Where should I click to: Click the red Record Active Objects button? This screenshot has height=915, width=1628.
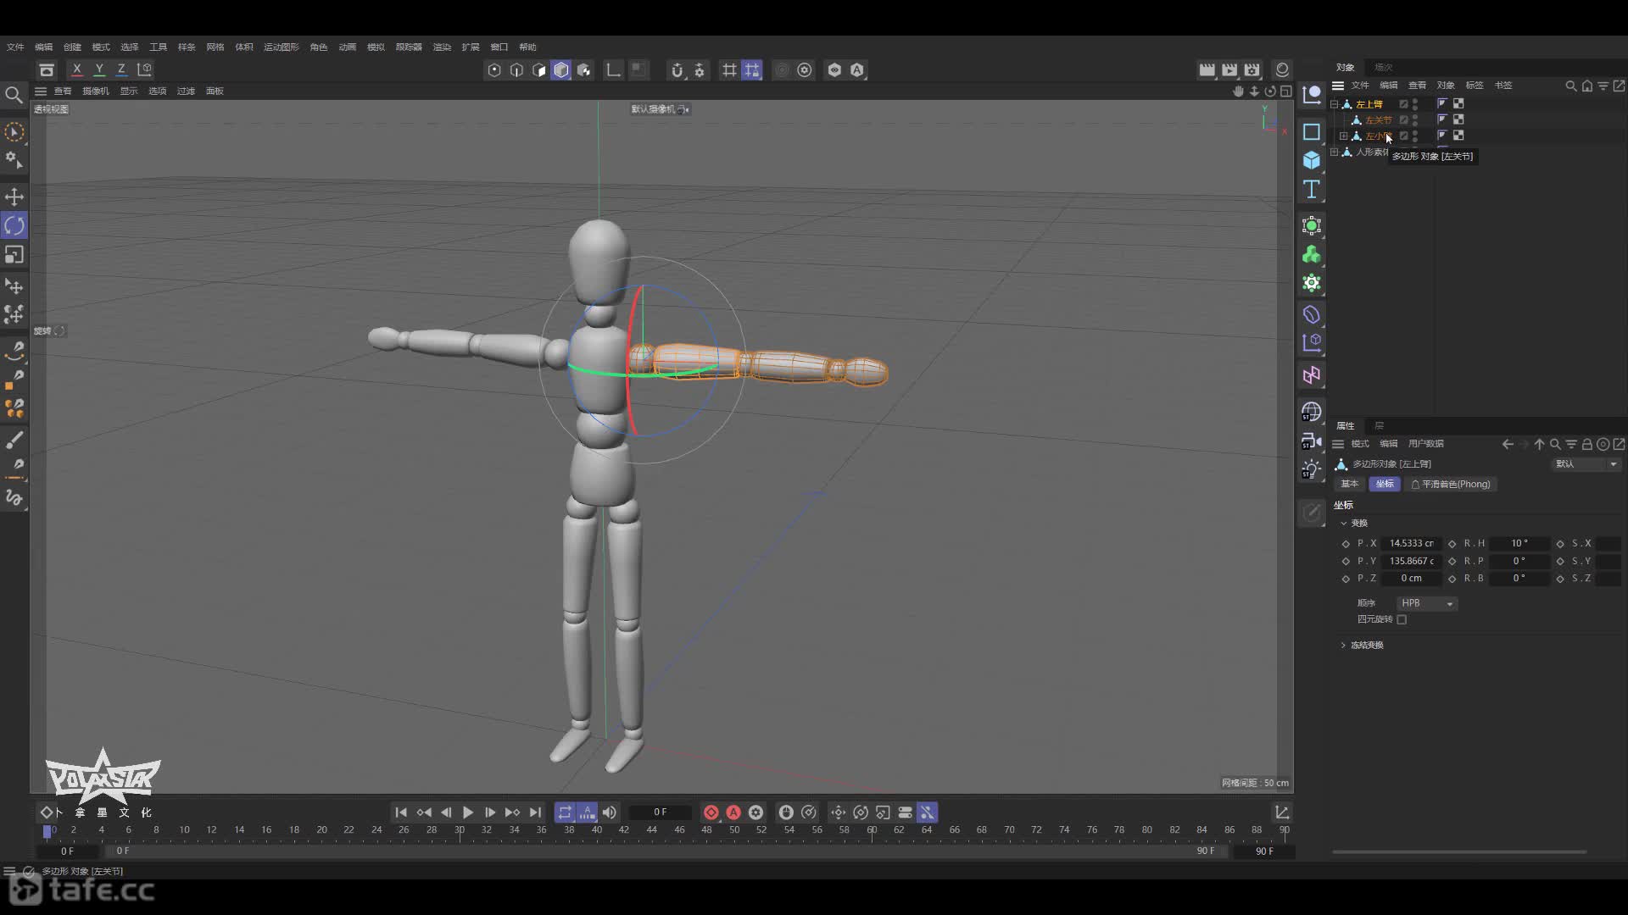click(x=711, y=812)
